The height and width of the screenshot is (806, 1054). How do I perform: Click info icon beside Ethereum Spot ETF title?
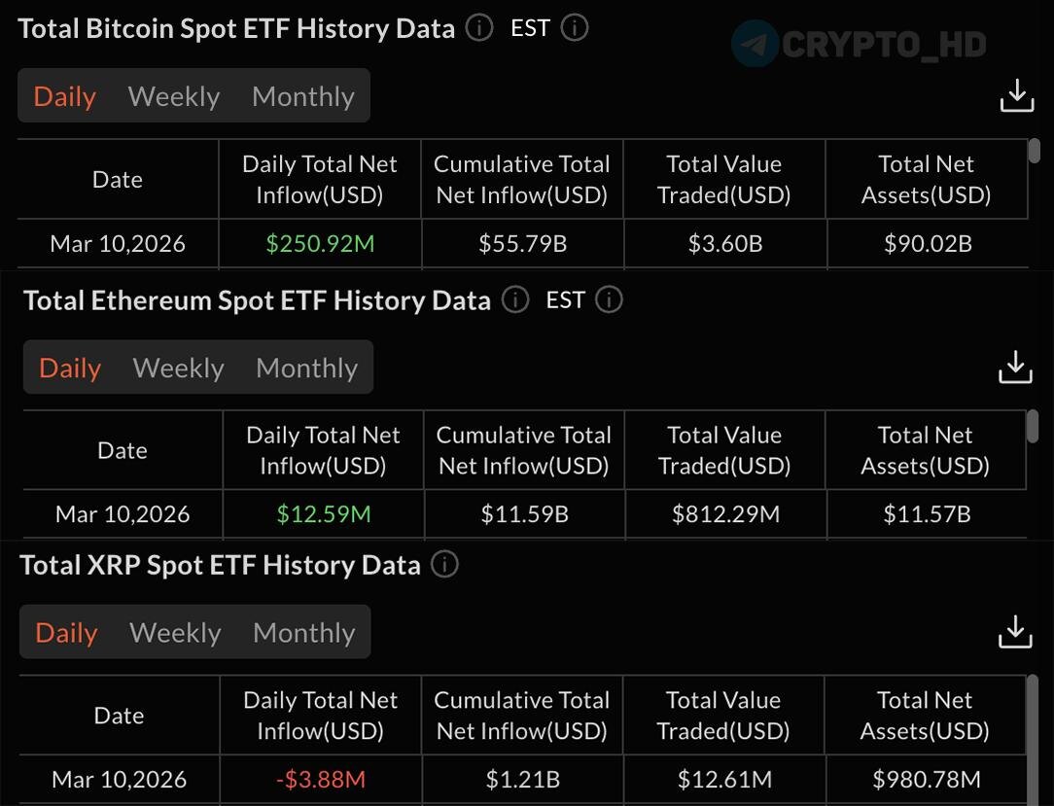(514, 299)
